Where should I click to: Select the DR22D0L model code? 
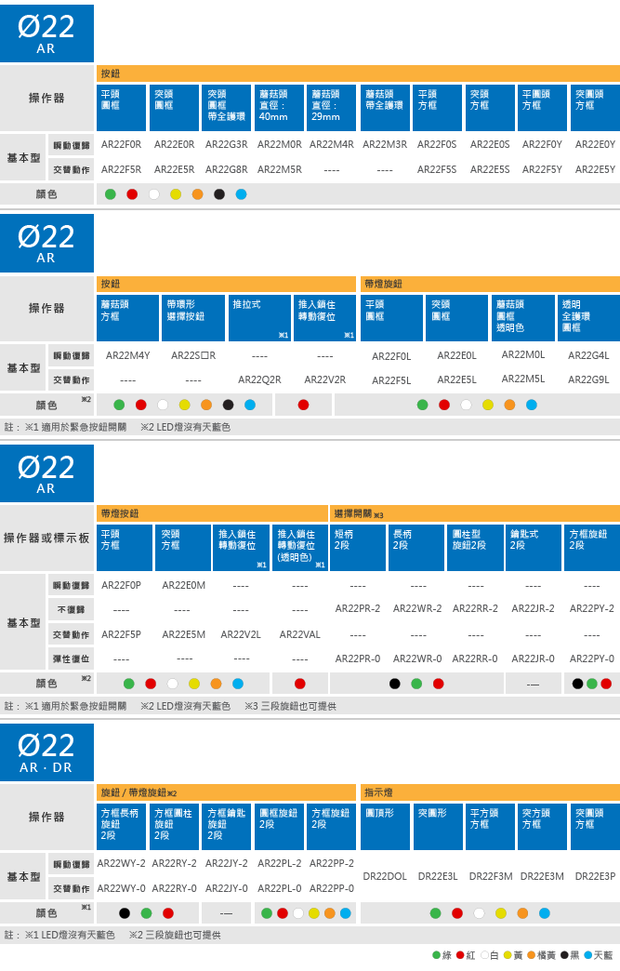[x=385, y=876]
